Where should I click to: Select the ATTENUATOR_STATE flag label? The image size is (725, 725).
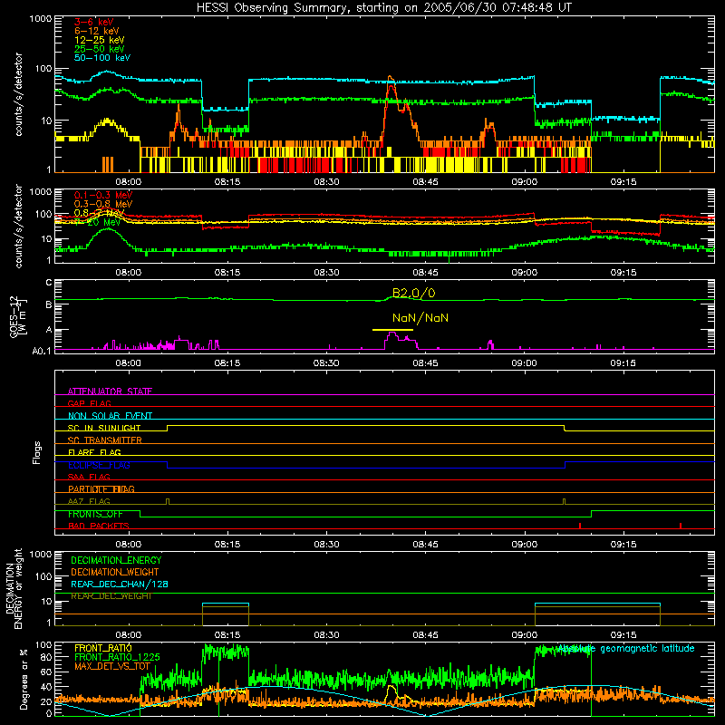110,391
